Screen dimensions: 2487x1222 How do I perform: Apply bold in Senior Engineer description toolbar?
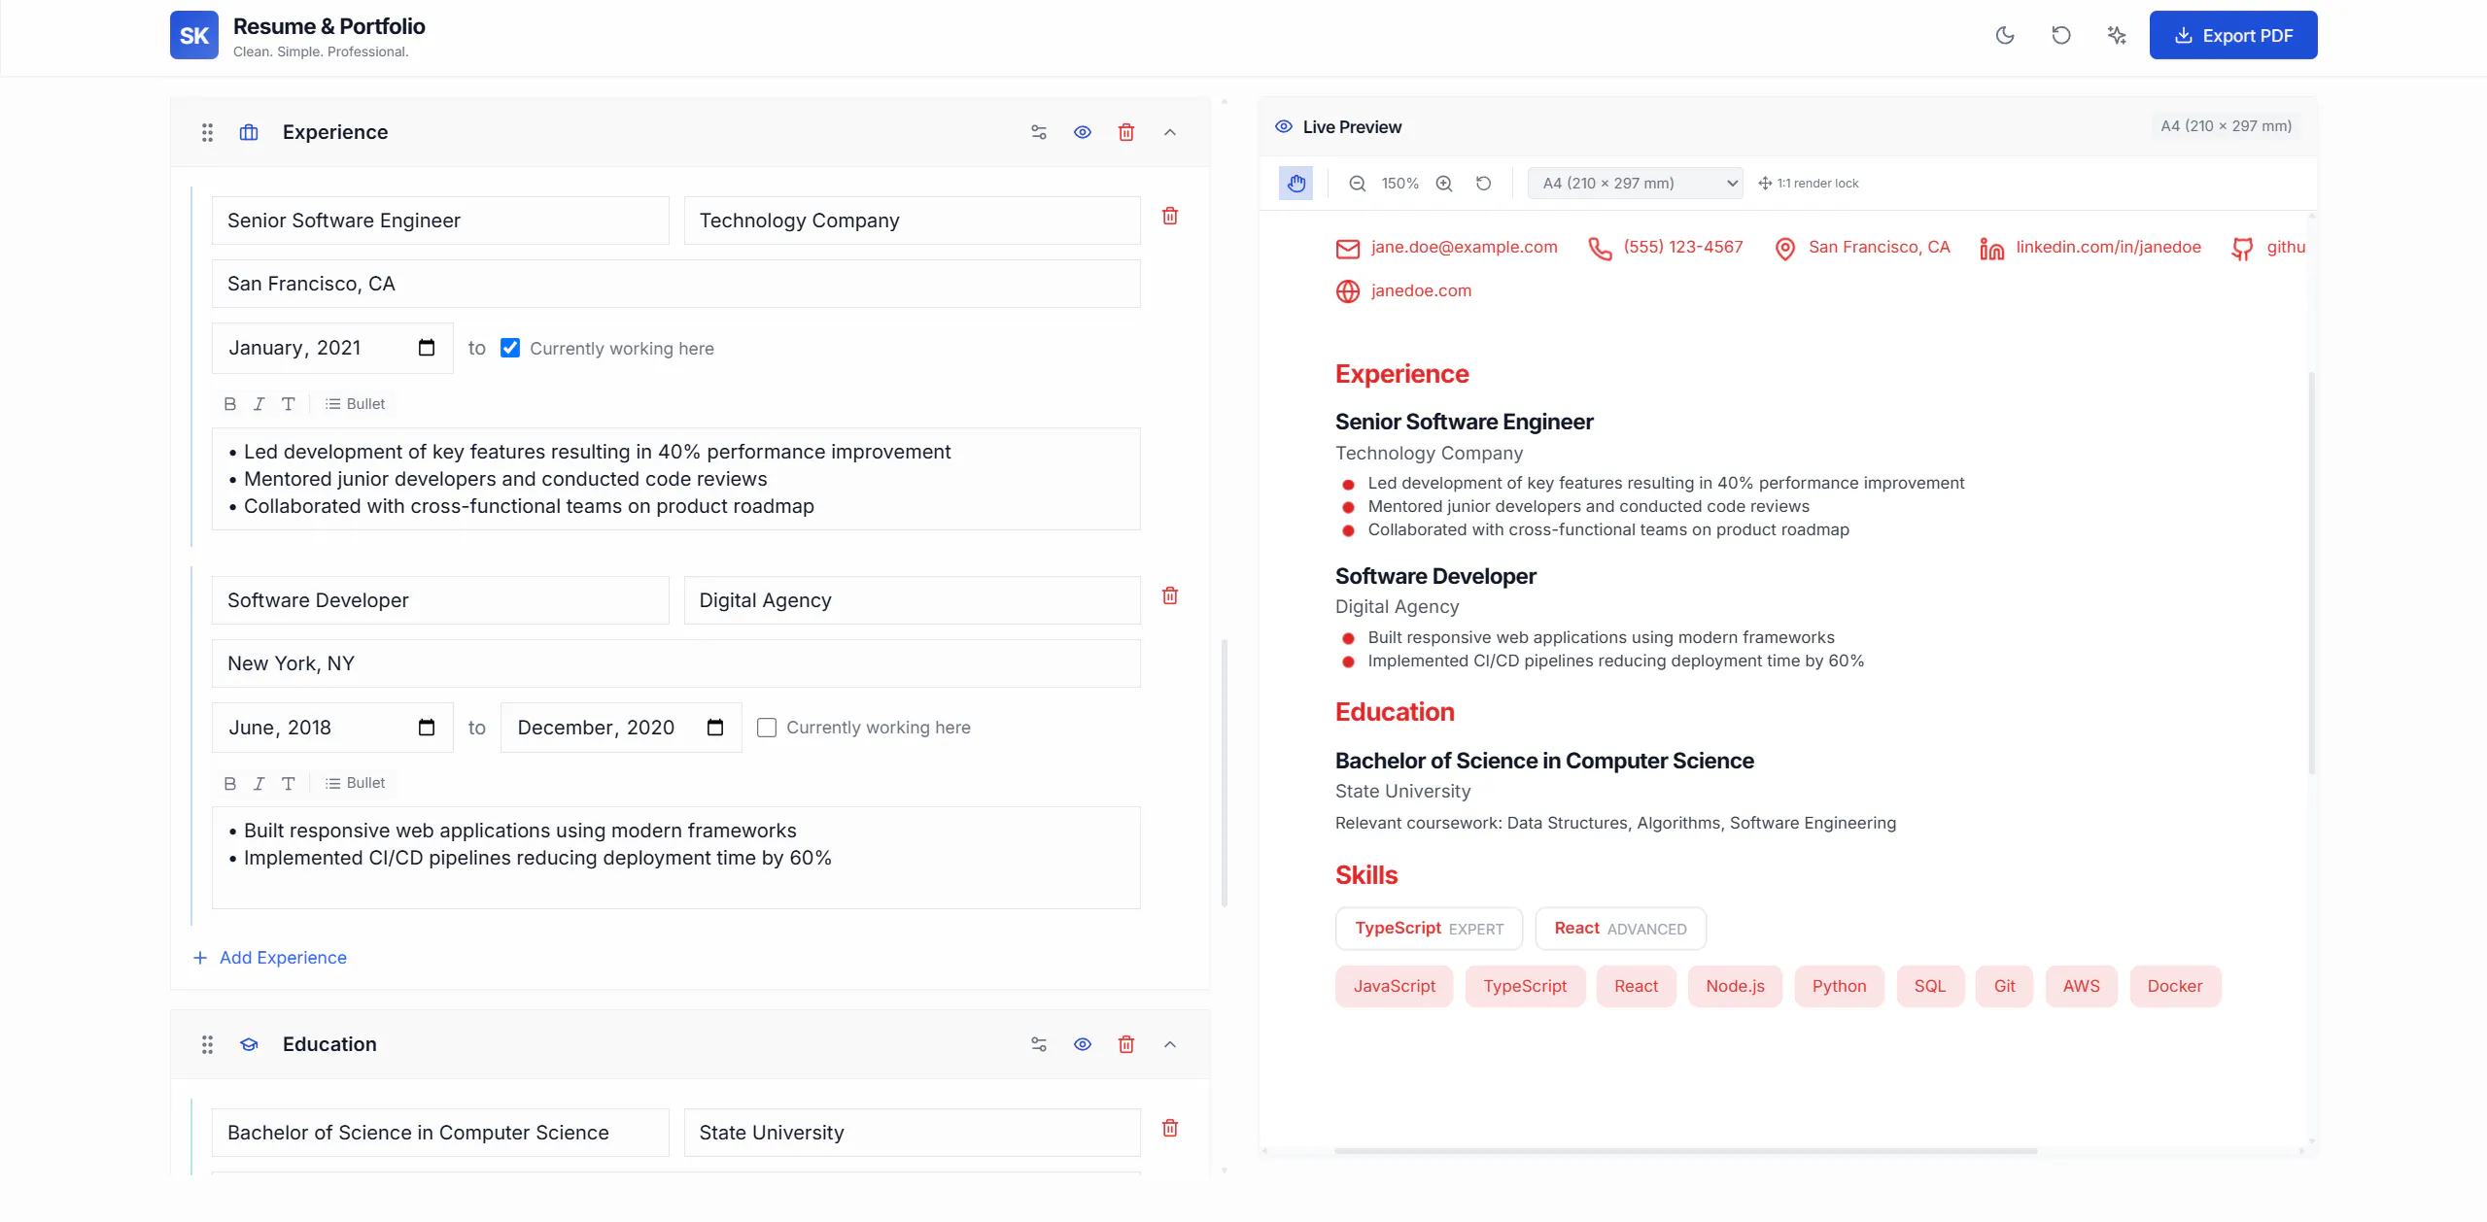click(x=230, y=404)
